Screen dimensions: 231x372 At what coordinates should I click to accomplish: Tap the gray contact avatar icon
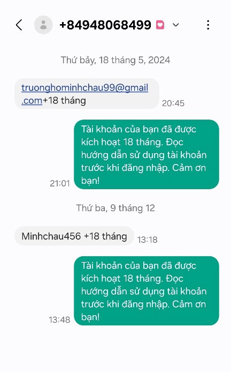point(43,25)
